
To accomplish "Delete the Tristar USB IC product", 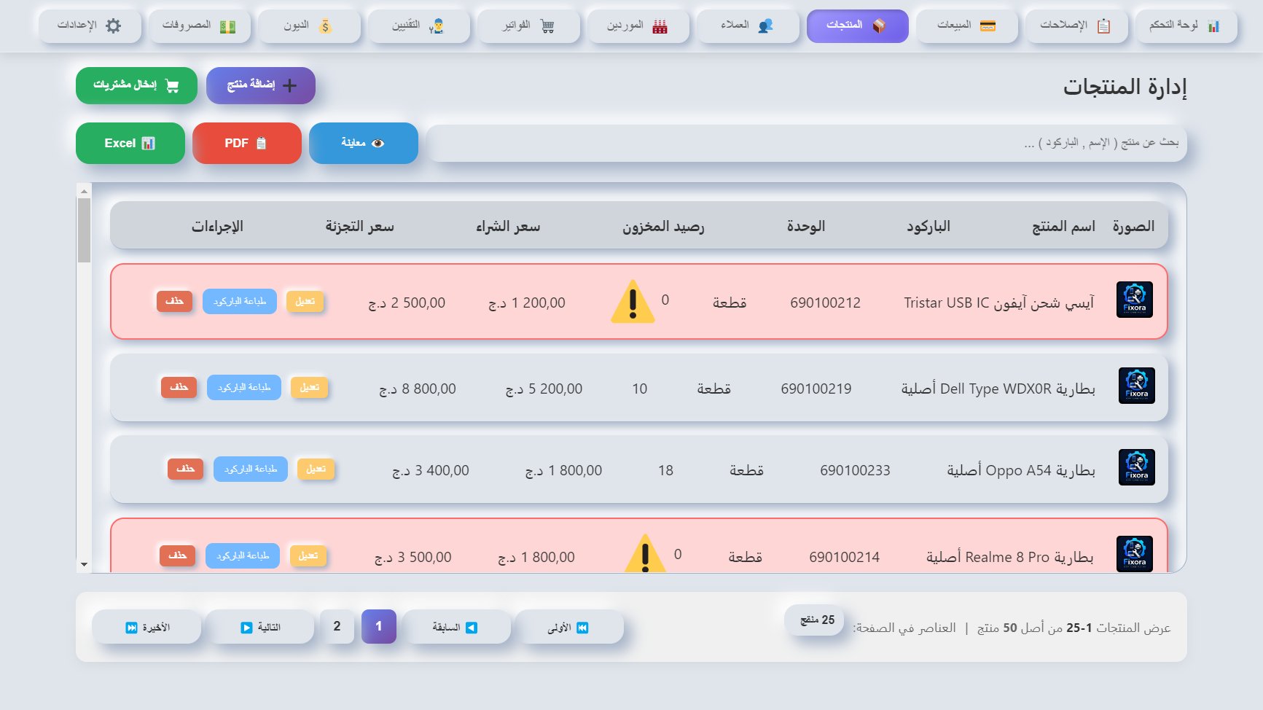I will [174, 301].
